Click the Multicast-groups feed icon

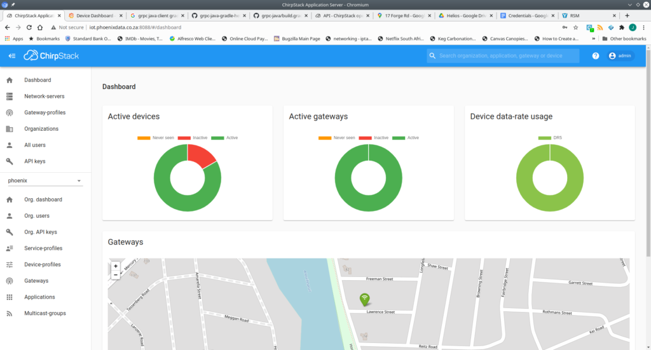(10, 314)
